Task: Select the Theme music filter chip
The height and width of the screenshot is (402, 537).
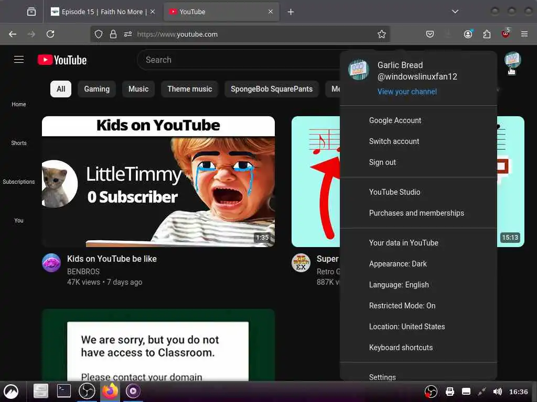Action: (x=190, y=89)
